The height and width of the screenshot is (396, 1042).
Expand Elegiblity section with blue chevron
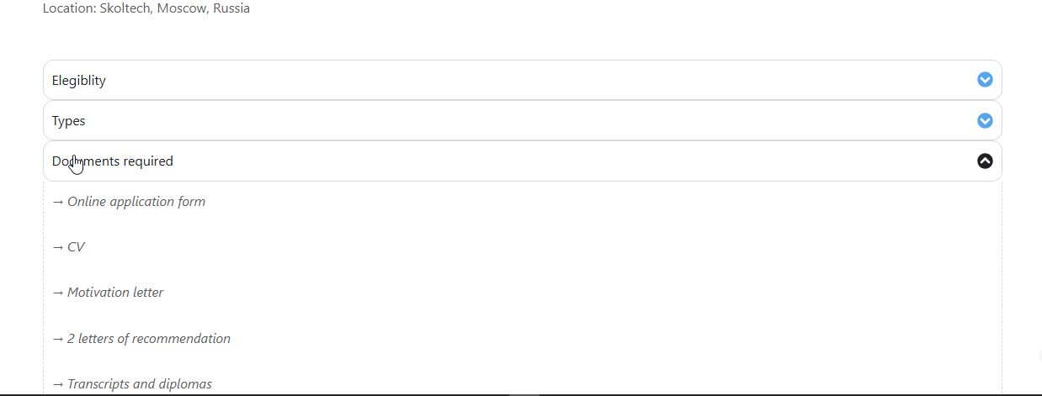pyautogui.click(x=985, y=80)
